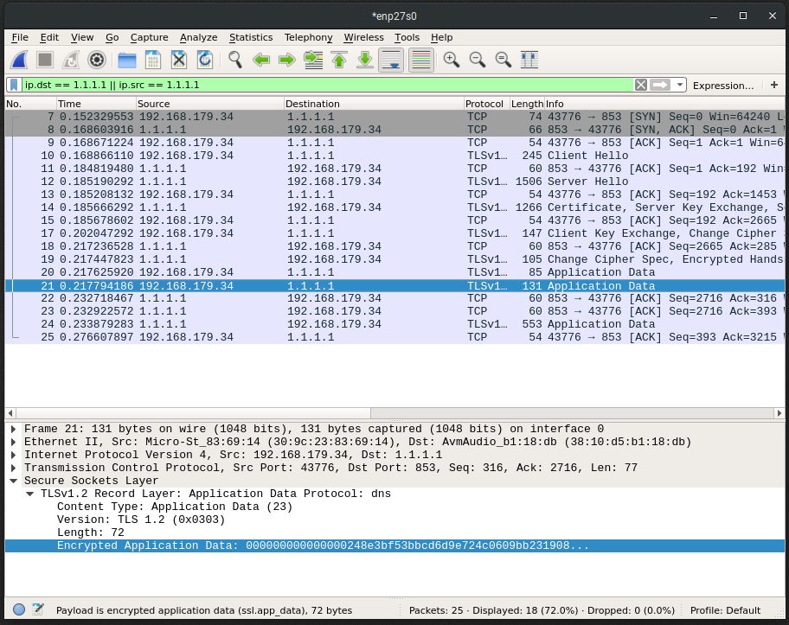Image resolution: width=789 pixels, height=625 pixels.
Task: Expand Transmission Control Protocol section
Action: pyautogui.click(x=14, y=469)
